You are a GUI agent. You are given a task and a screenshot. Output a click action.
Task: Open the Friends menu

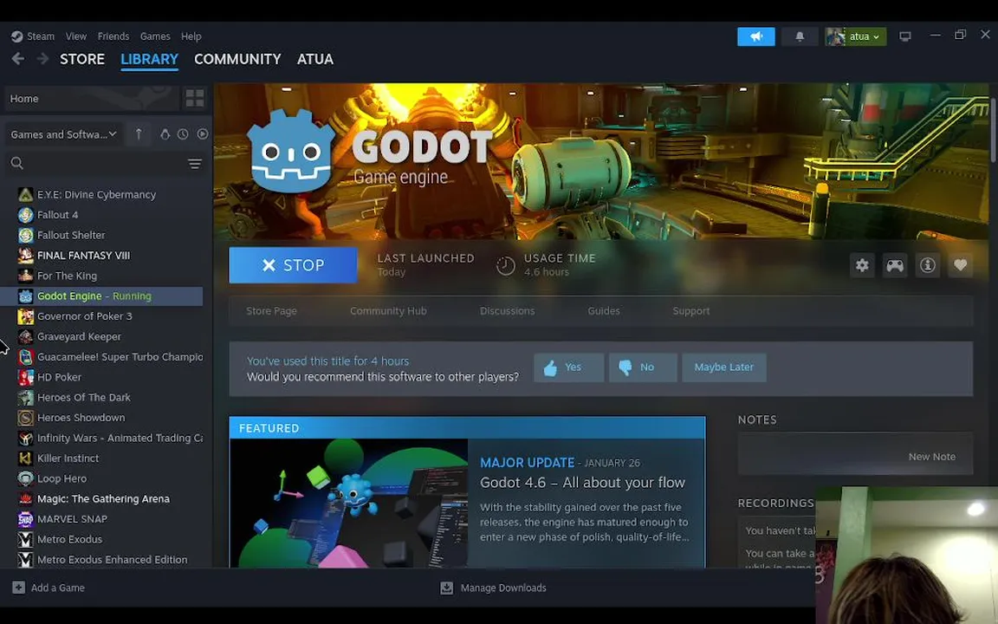pyautogui.click(x=113, y=36)
